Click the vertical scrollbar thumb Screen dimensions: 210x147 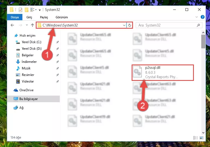point(203,42)
